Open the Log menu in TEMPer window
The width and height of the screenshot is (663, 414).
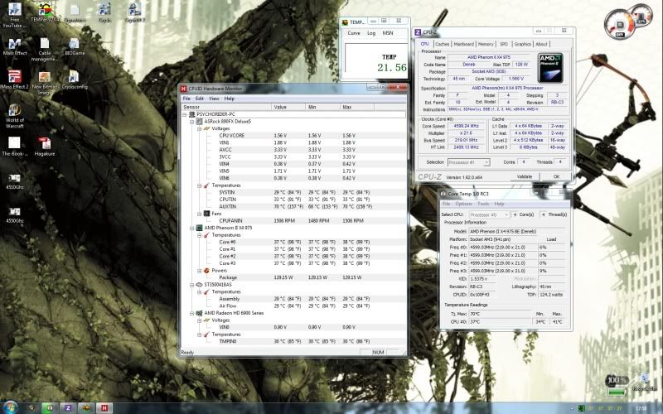pyautogui.click(x=371, y=33)
